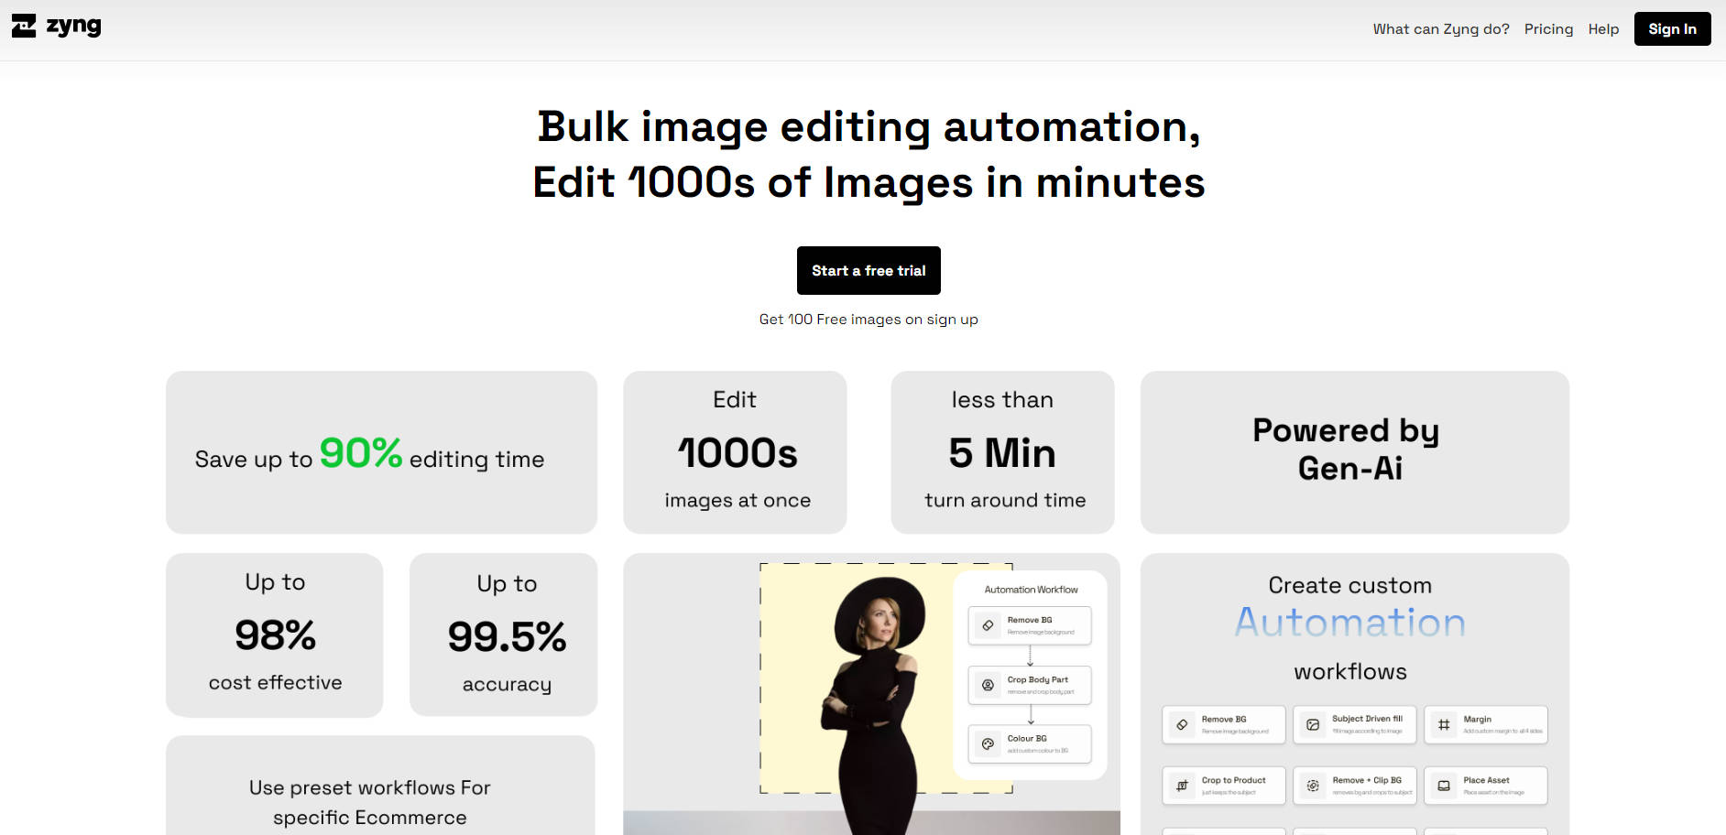The image size is (1726, 835).
Task: Click the Margin grid icon
Action: (1445, 724)
